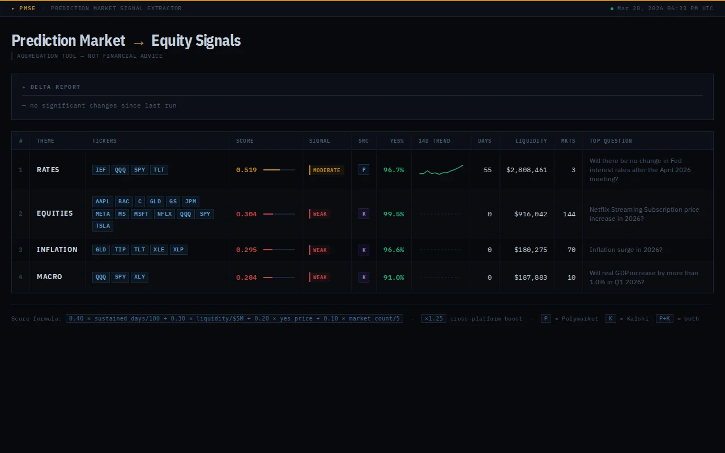The image size is (725, 453).
Task: Click the WEAK badge in INFLATION row
Action: (319, 250)
